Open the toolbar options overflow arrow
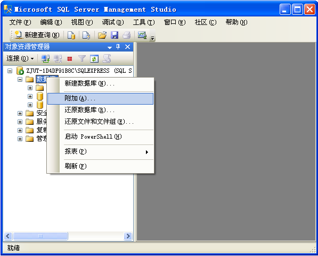The image size is (318, 256). pyautogui.click(x=152, y=38)
